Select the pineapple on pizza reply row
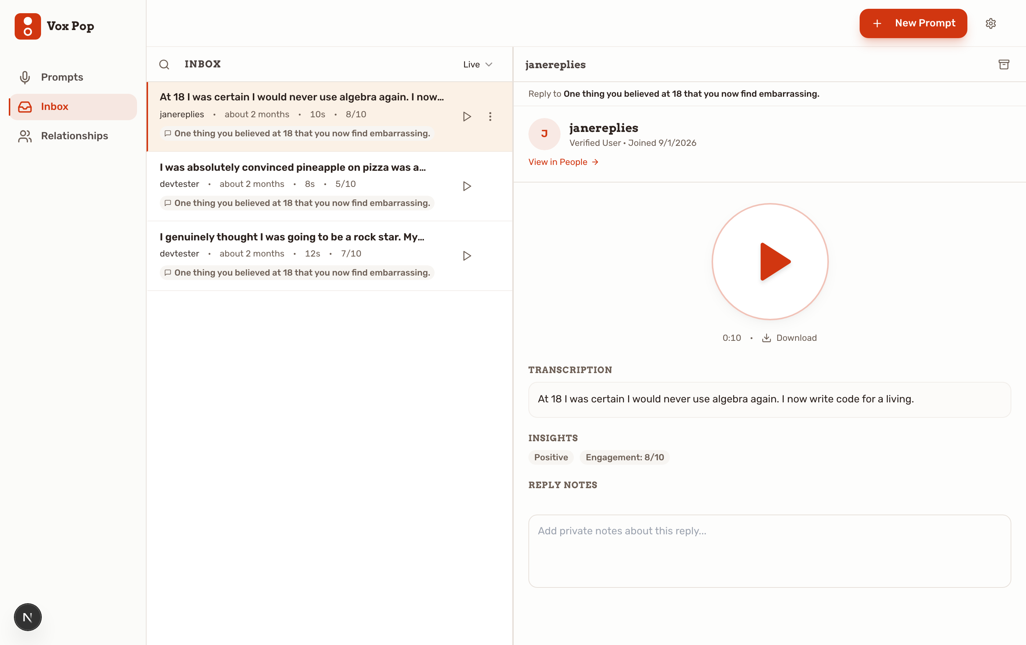 coord(330,186)
